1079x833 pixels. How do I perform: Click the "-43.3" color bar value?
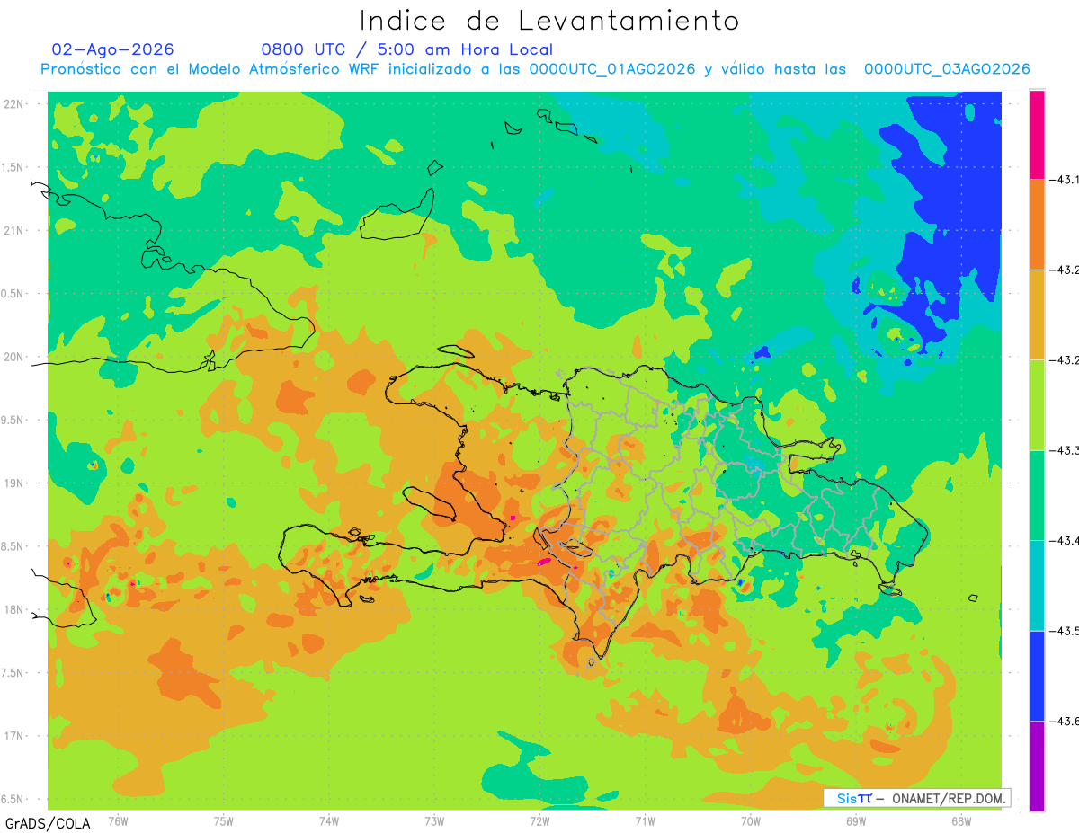[1065, 450]
